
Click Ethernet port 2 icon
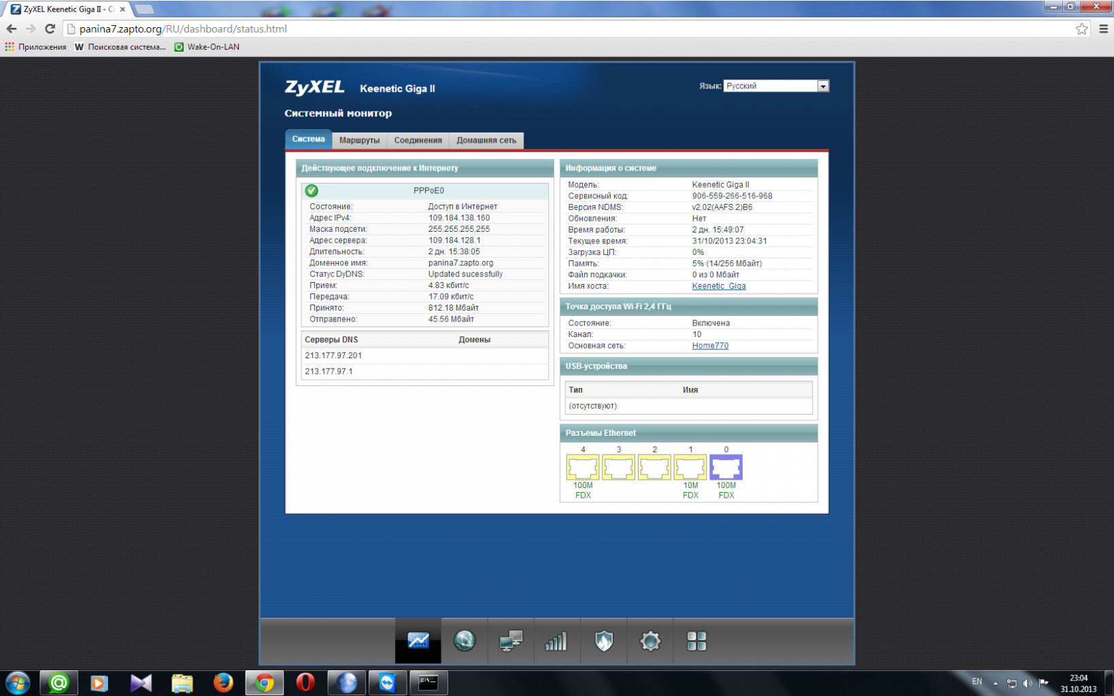coord(654,468)
